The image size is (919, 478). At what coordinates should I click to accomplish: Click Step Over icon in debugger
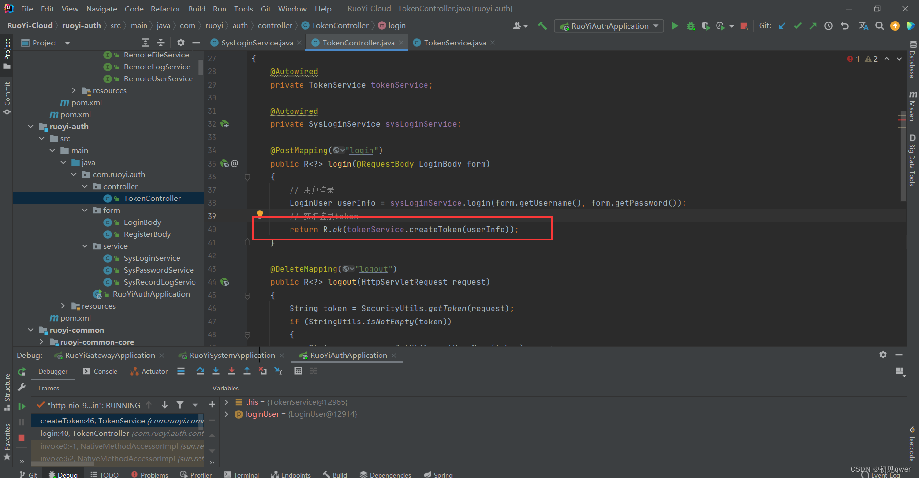pyautogui.click(x=201, y=371)
